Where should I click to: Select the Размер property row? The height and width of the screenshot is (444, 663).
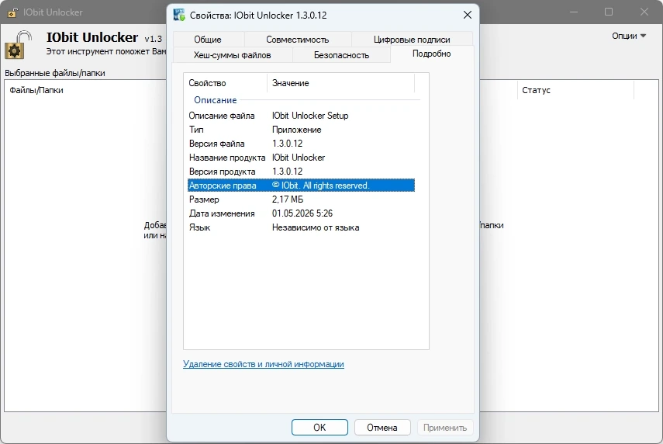301,199
